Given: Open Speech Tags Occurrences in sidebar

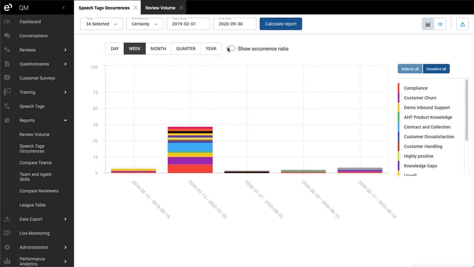Looking at the screenshot, I should (x=32, y=149).
